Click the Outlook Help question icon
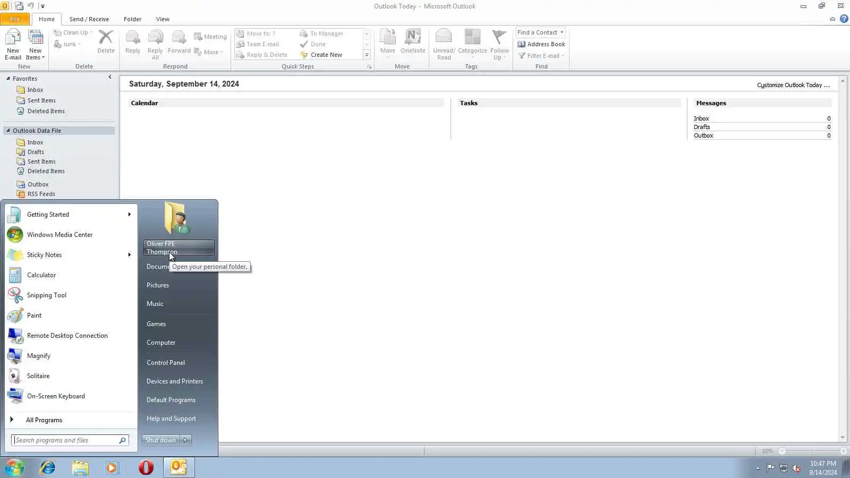 click(x=844, y=19)
